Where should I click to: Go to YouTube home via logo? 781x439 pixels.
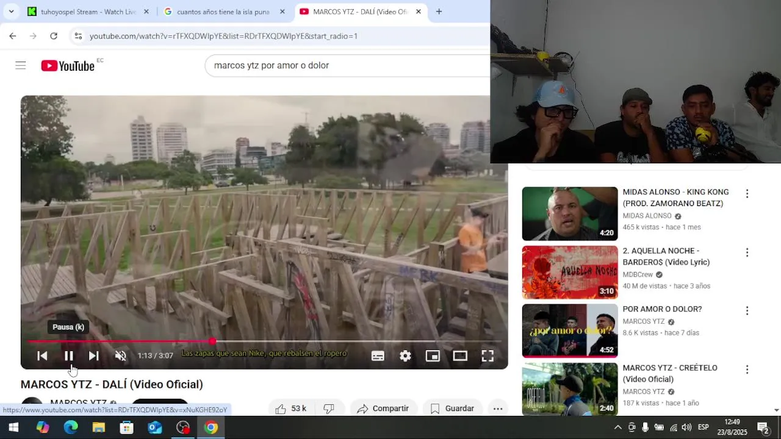click(x=68, y=66)
